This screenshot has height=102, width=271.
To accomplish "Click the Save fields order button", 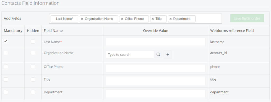I will tap(247, 18).
